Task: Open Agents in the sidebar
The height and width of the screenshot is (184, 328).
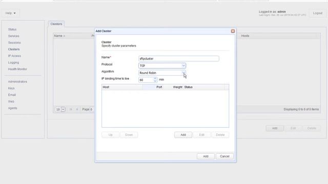Action: pos(12,108)
